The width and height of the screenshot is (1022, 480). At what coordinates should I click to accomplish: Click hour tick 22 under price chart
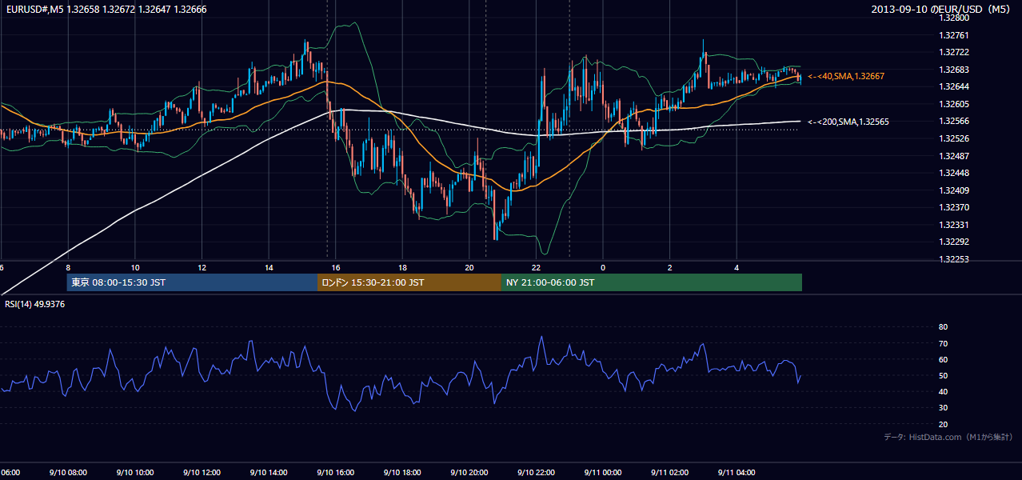537,268
